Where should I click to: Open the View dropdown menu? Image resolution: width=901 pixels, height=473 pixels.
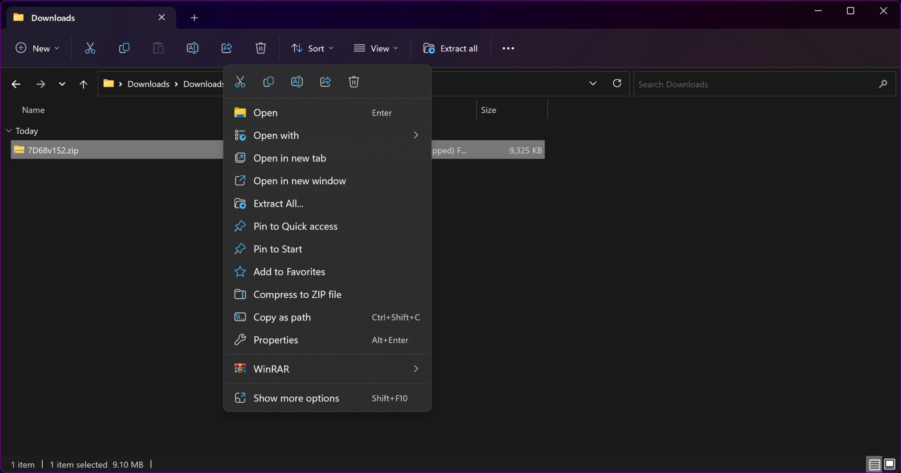click(x=376, y=48)
